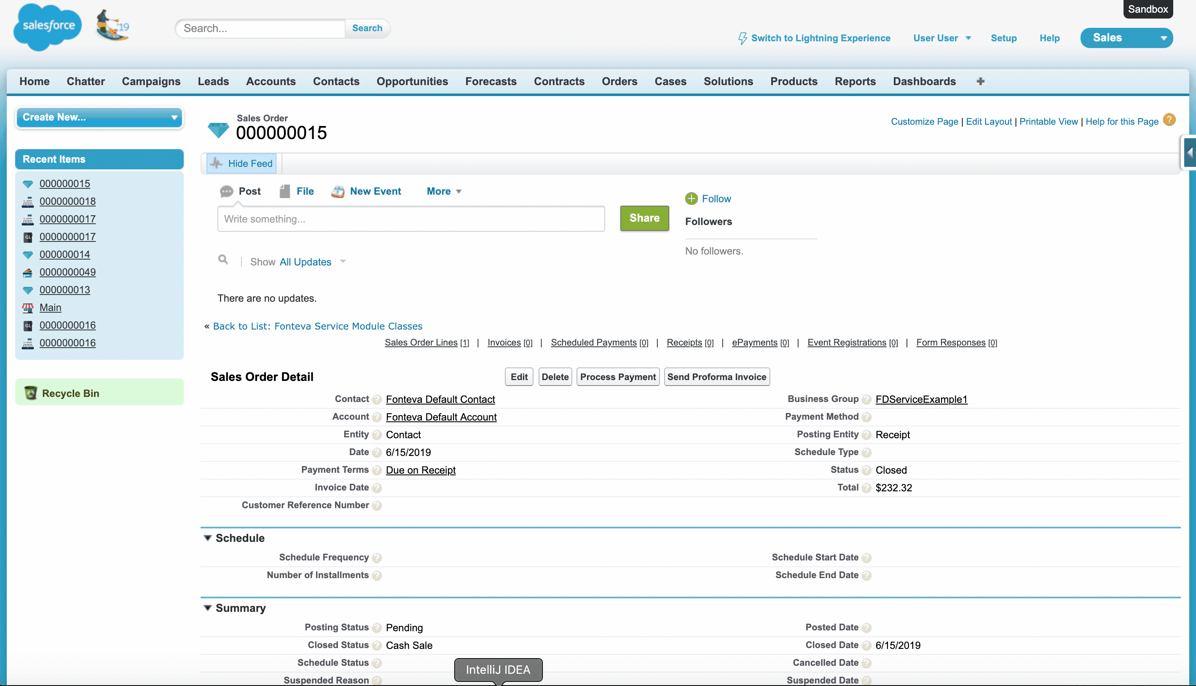The height and width of the screenshot is (686, 1196).
Task: Click the help bubble next to Posting Status
Action: pyautogui.click(x=376, y=627)
